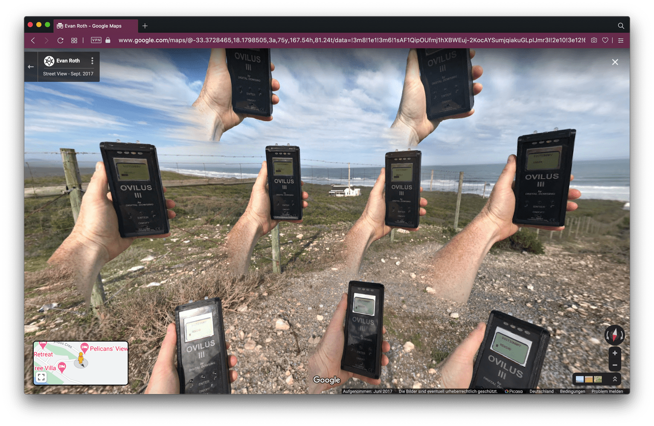
Task: Close the Street View with X
Action: (615, 62)
